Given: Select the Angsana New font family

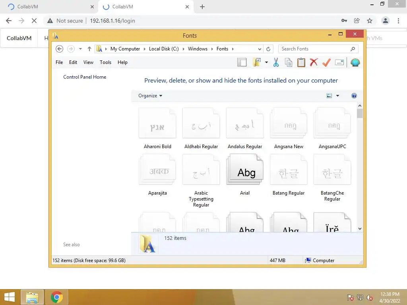Looking at the screenshot, I should click(x=289, y=129).
